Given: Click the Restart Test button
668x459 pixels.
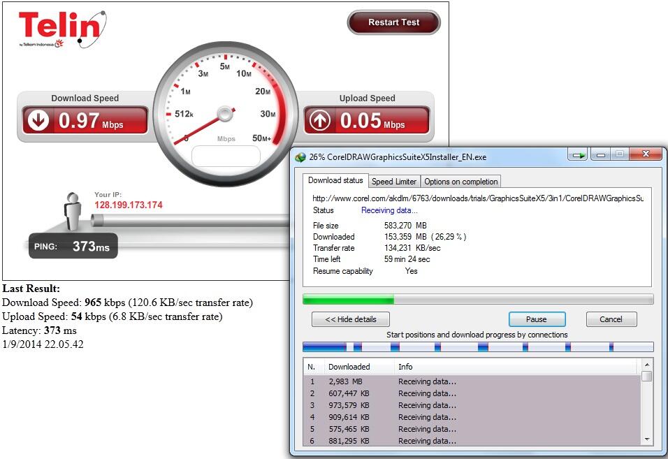Looking at the screenshot, I should (393, 22).
